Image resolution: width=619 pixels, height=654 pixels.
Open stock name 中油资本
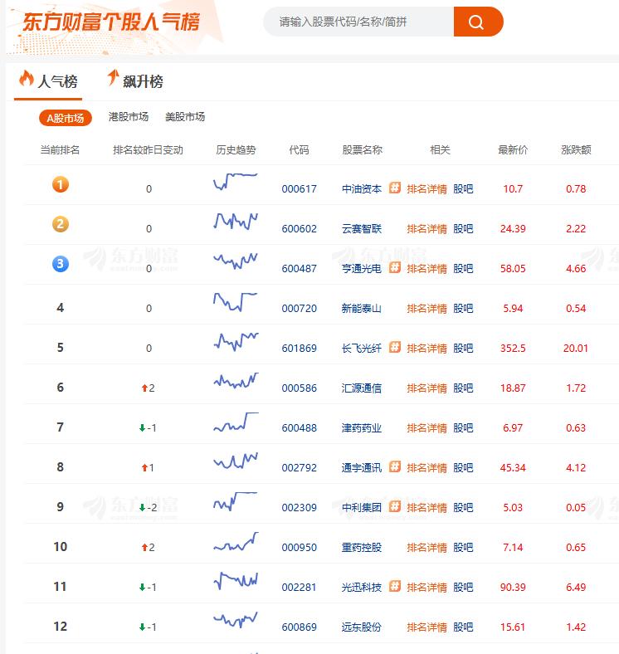[x=362, y=189]
